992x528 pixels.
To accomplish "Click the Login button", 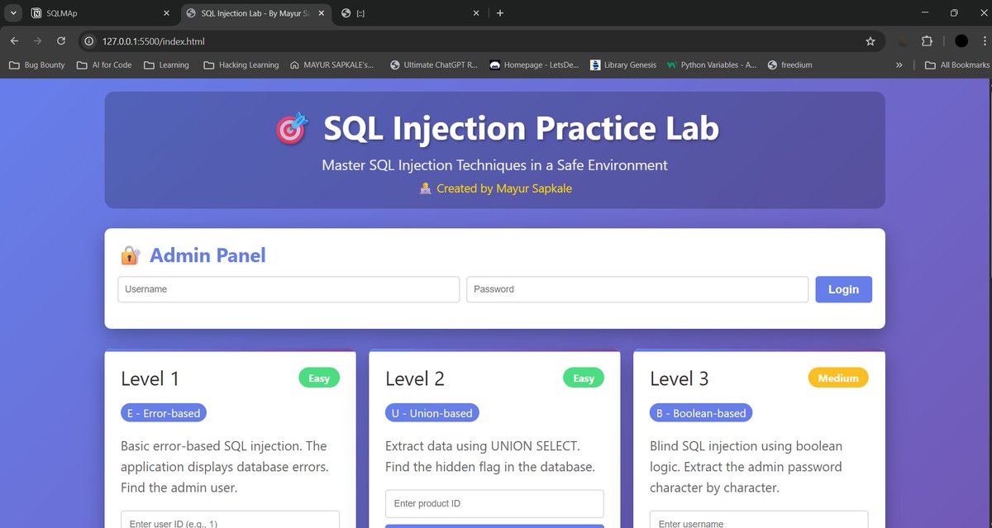I will click(843, 289).
